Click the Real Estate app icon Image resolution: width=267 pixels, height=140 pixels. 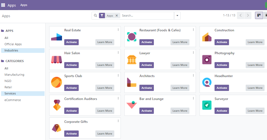pyautogui.click(x=57, y=37)
